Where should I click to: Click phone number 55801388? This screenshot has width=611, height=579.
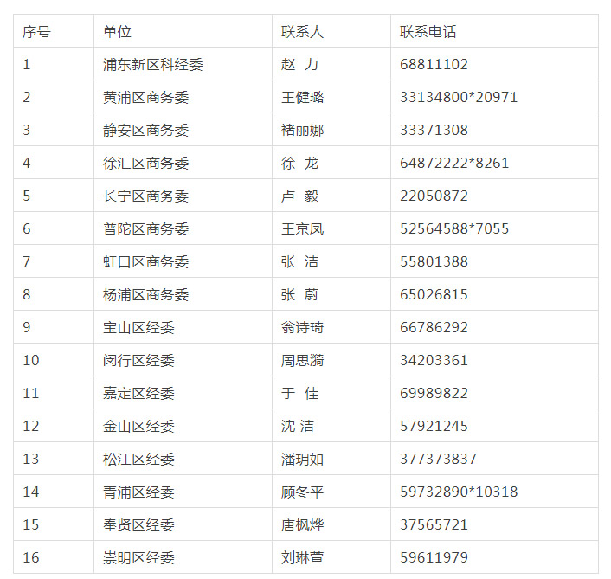[434, 262]
